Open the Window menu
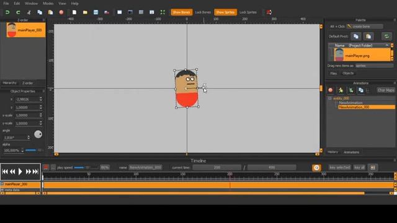 (31, 4)
